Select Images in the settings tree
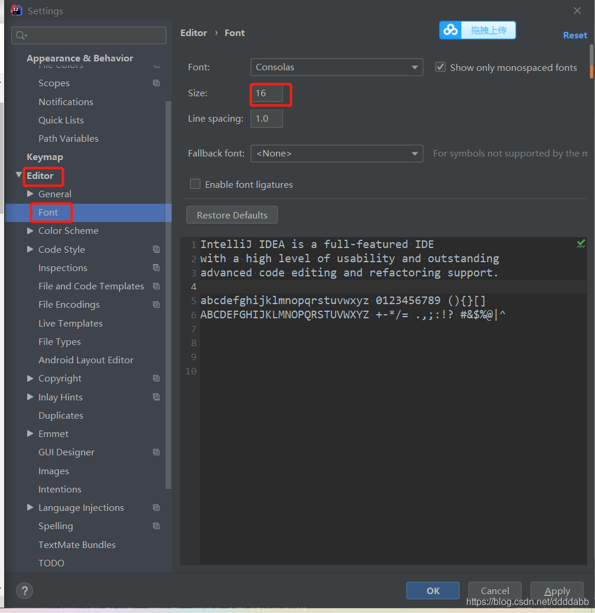595x613 pixels. 54,471
